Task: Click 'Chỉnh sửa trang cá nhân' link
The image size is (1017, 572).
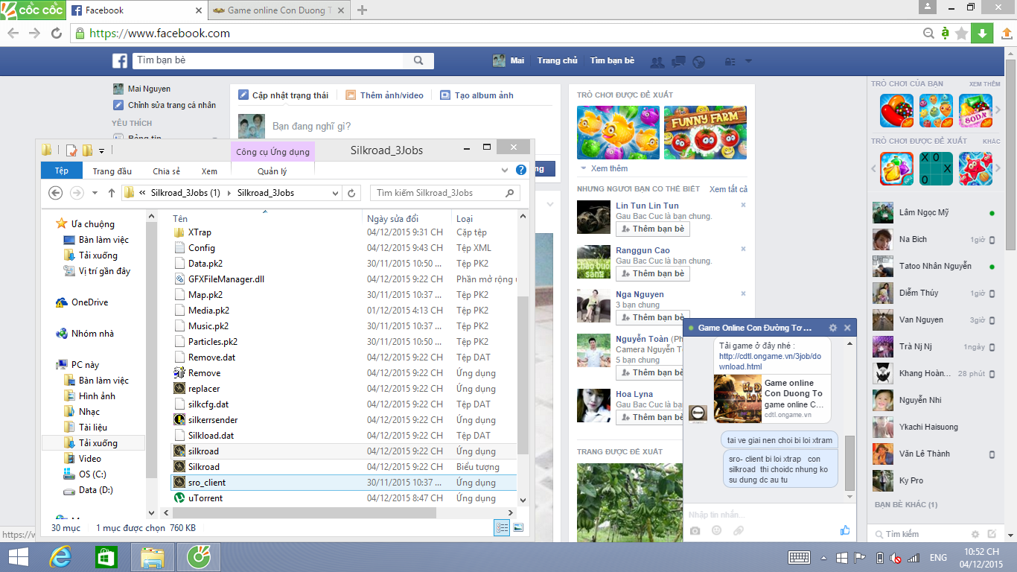Action: pos(164,105)
